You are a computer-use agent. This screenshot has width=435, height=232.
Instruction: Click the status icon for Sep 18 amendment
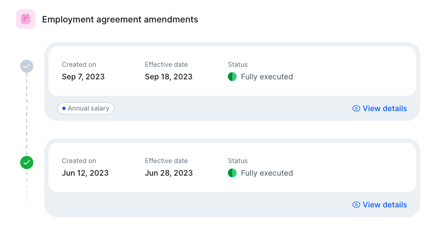pos(232,77)
